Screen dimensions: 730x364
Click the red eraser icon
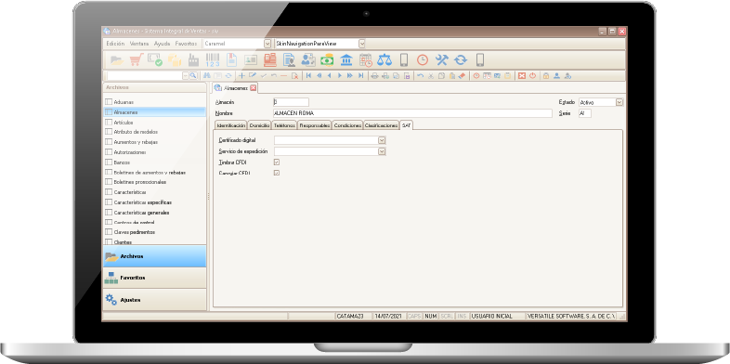pos(462,75)
